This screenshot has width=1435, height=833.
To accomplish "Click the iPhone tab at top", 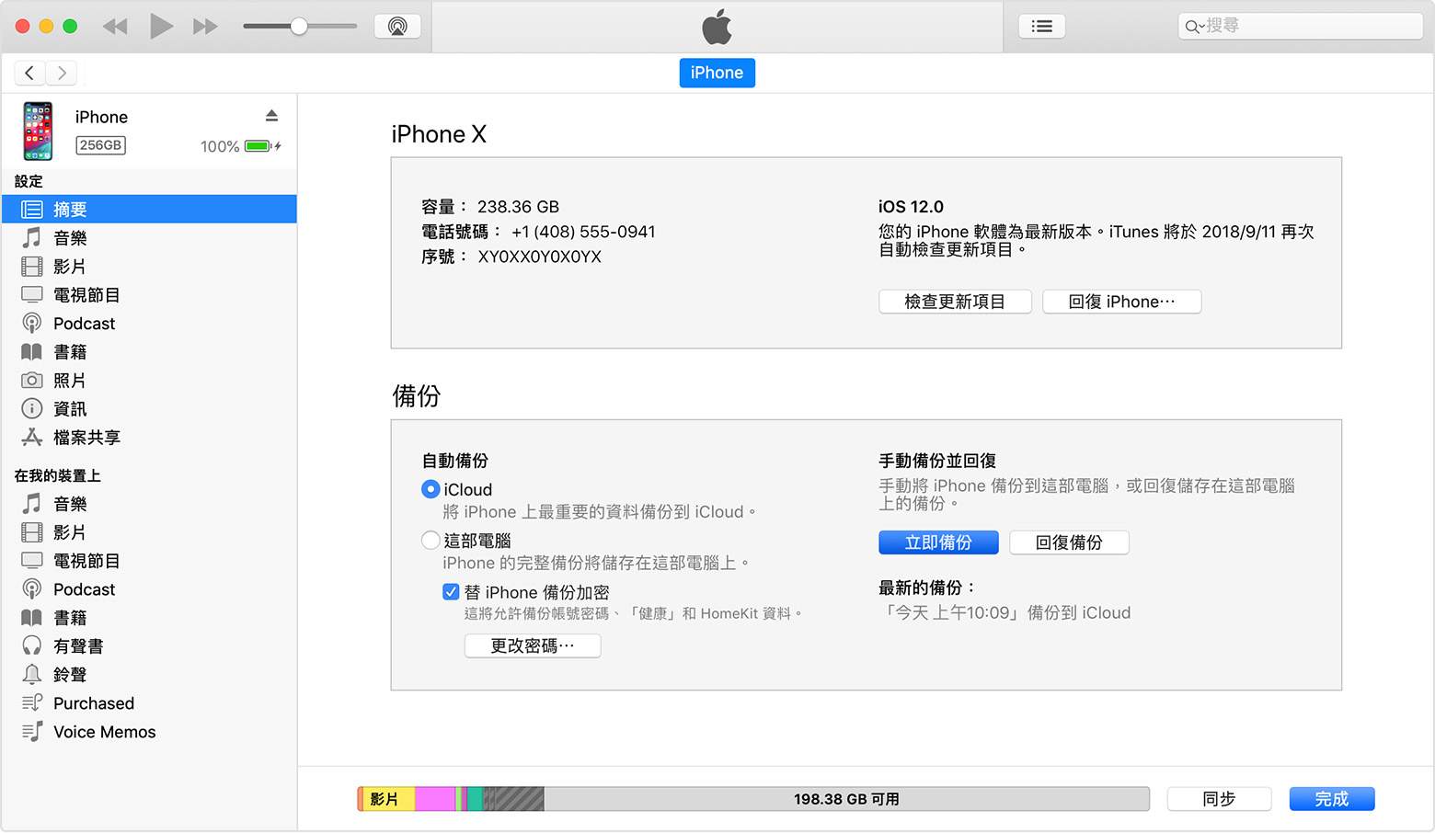I will coord(717,73).
